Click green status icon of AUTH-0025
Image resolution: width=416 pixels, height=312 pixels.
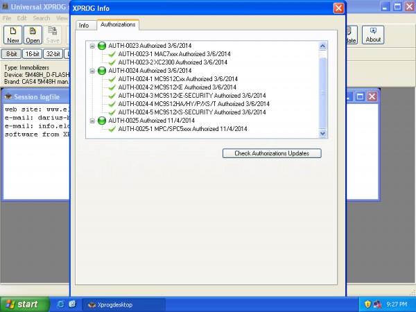click(102, 121)
